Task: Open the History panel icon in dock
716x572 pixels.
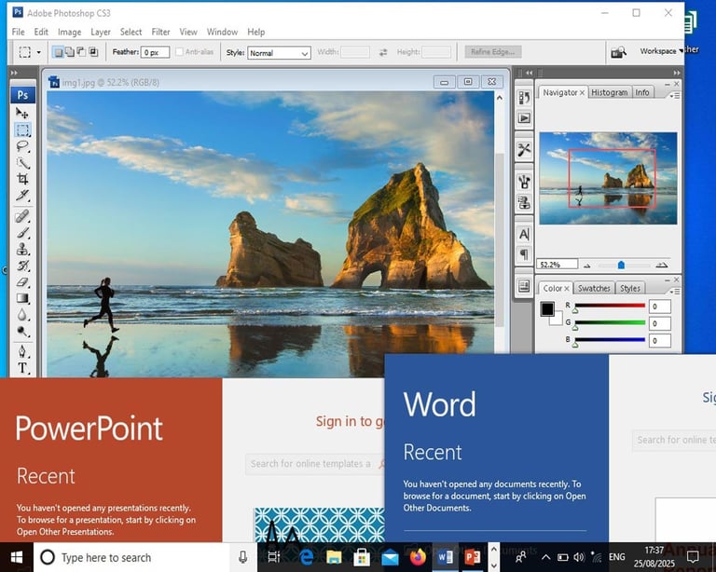Action: [524, 98]
